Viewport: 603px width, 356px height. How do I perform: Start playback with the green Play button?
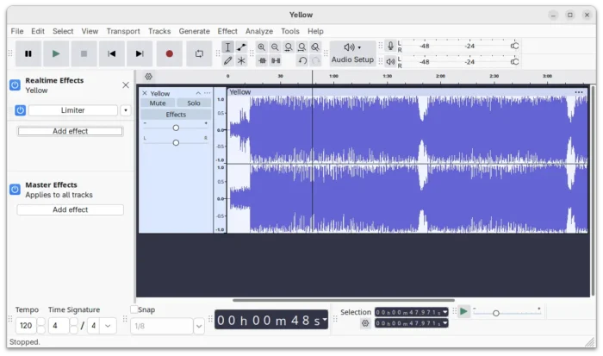coord(56,53)
